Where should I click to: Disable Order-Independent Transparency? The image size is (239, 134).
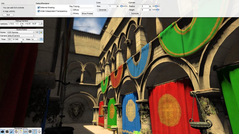tap(39, 11)
